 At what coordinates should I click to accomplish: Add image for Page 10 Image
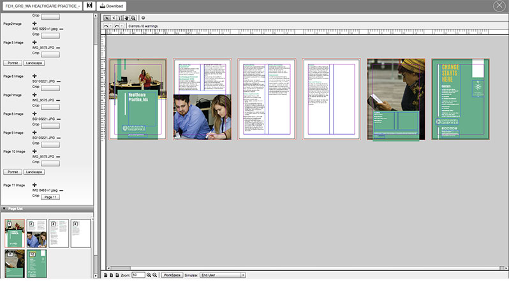[x=34, y=151]
